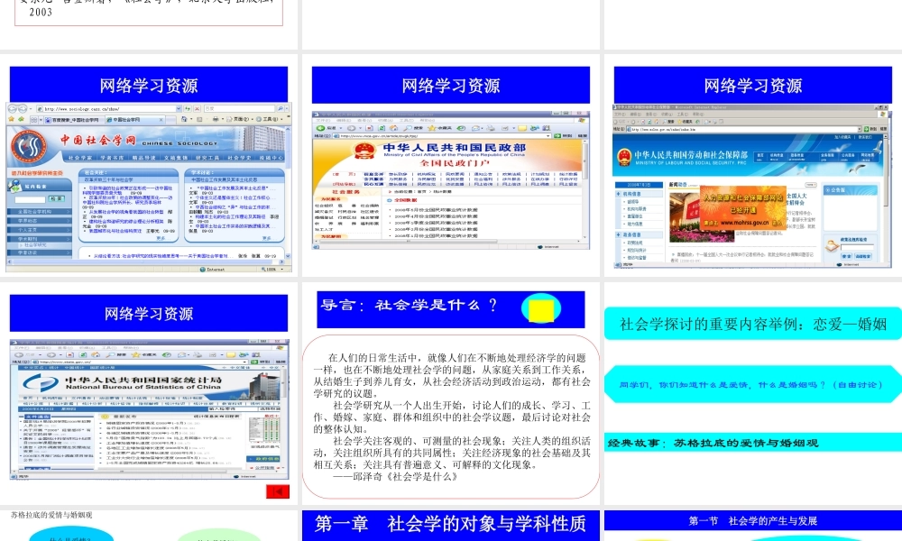Open the 工具 dropdown in the browser command bar
Viewport: 902px width, 541px height.
268,118
